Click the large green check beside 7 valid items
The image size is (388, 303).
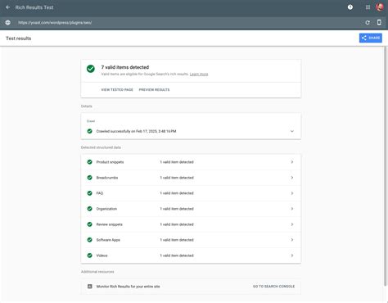[x=91, y=69]
